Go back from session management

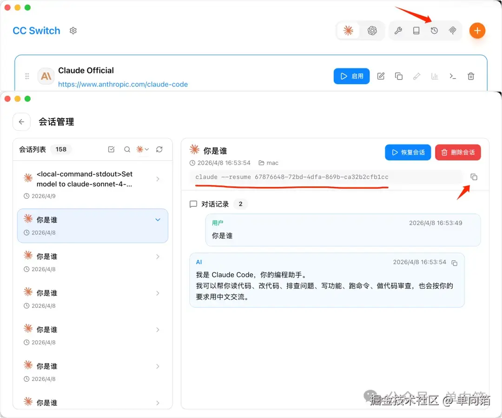(21, 122)
